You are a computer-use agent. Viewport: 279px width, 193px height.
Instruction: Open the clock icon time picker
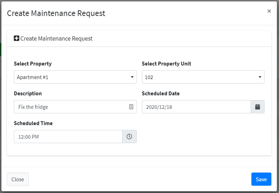(129, 137)
